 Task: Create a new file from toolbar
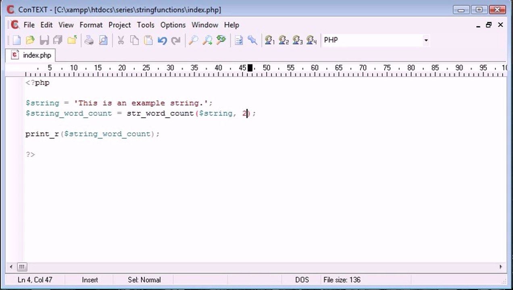(x=17, y=40)
